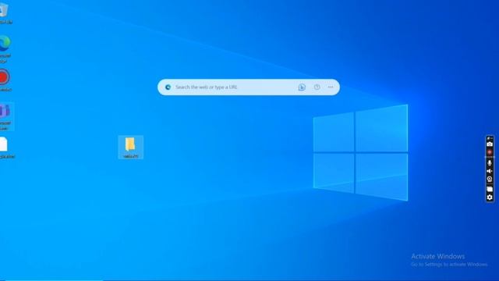Click the red record button in recorder bar
Screen dimensions: 499x281
coord(490,152)
